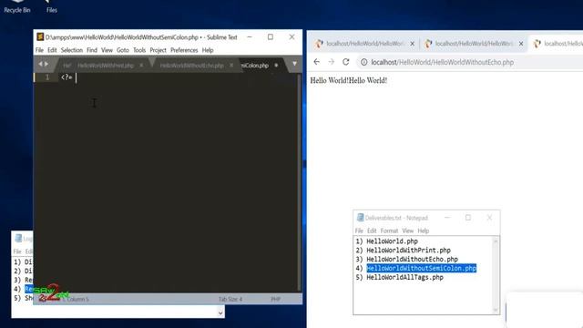583x328 pixels.
Task: Click HelloWorldWithoutEcho.php line in Notepad
Action: (407, 259)
